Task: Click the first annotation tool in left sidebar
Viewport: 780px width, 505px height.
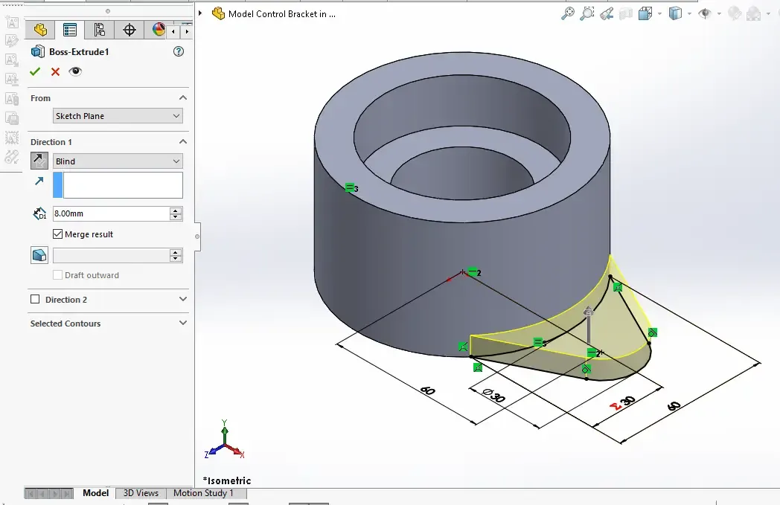Action: [x=12, y=22]
